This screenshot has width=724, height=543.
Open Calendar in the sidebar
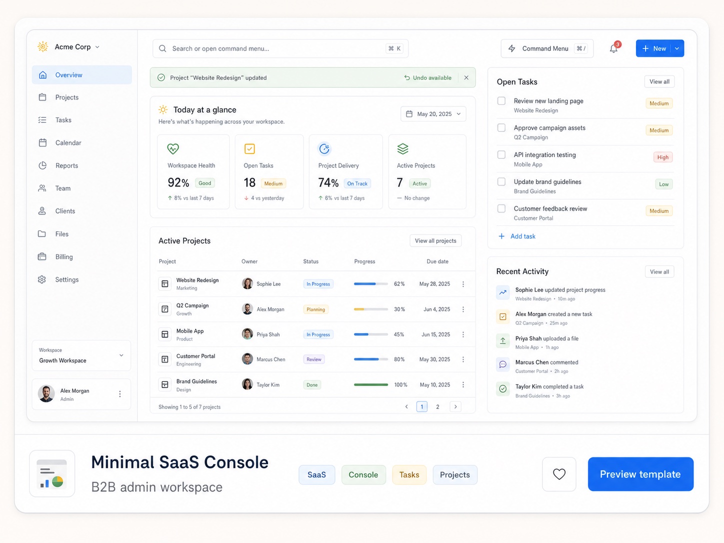click(x=82, y=143)
